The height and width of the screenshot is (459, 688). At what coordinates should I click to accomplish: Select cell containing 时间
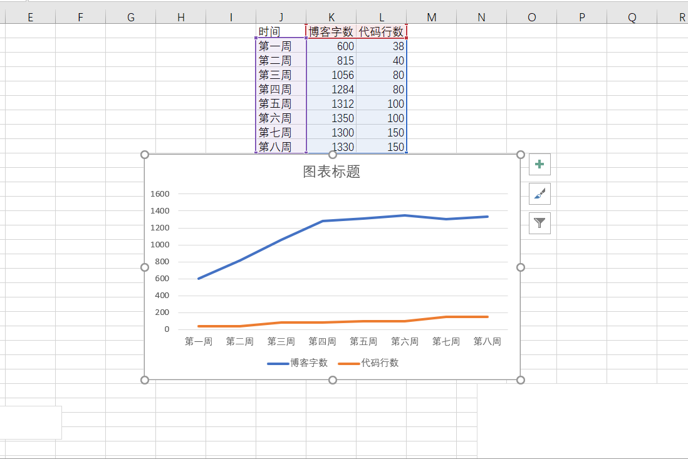[281, 31]
